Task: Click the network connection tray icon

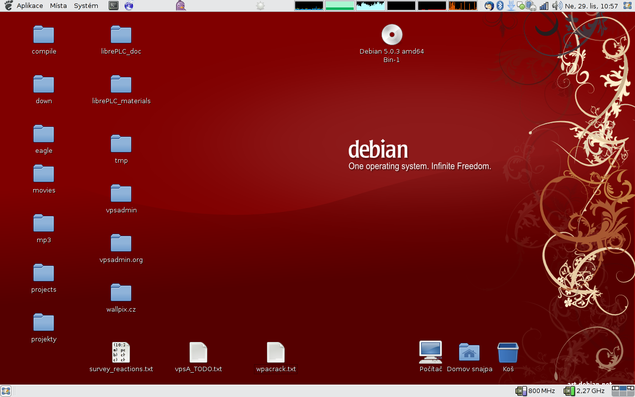Action: tap(531, 6)
